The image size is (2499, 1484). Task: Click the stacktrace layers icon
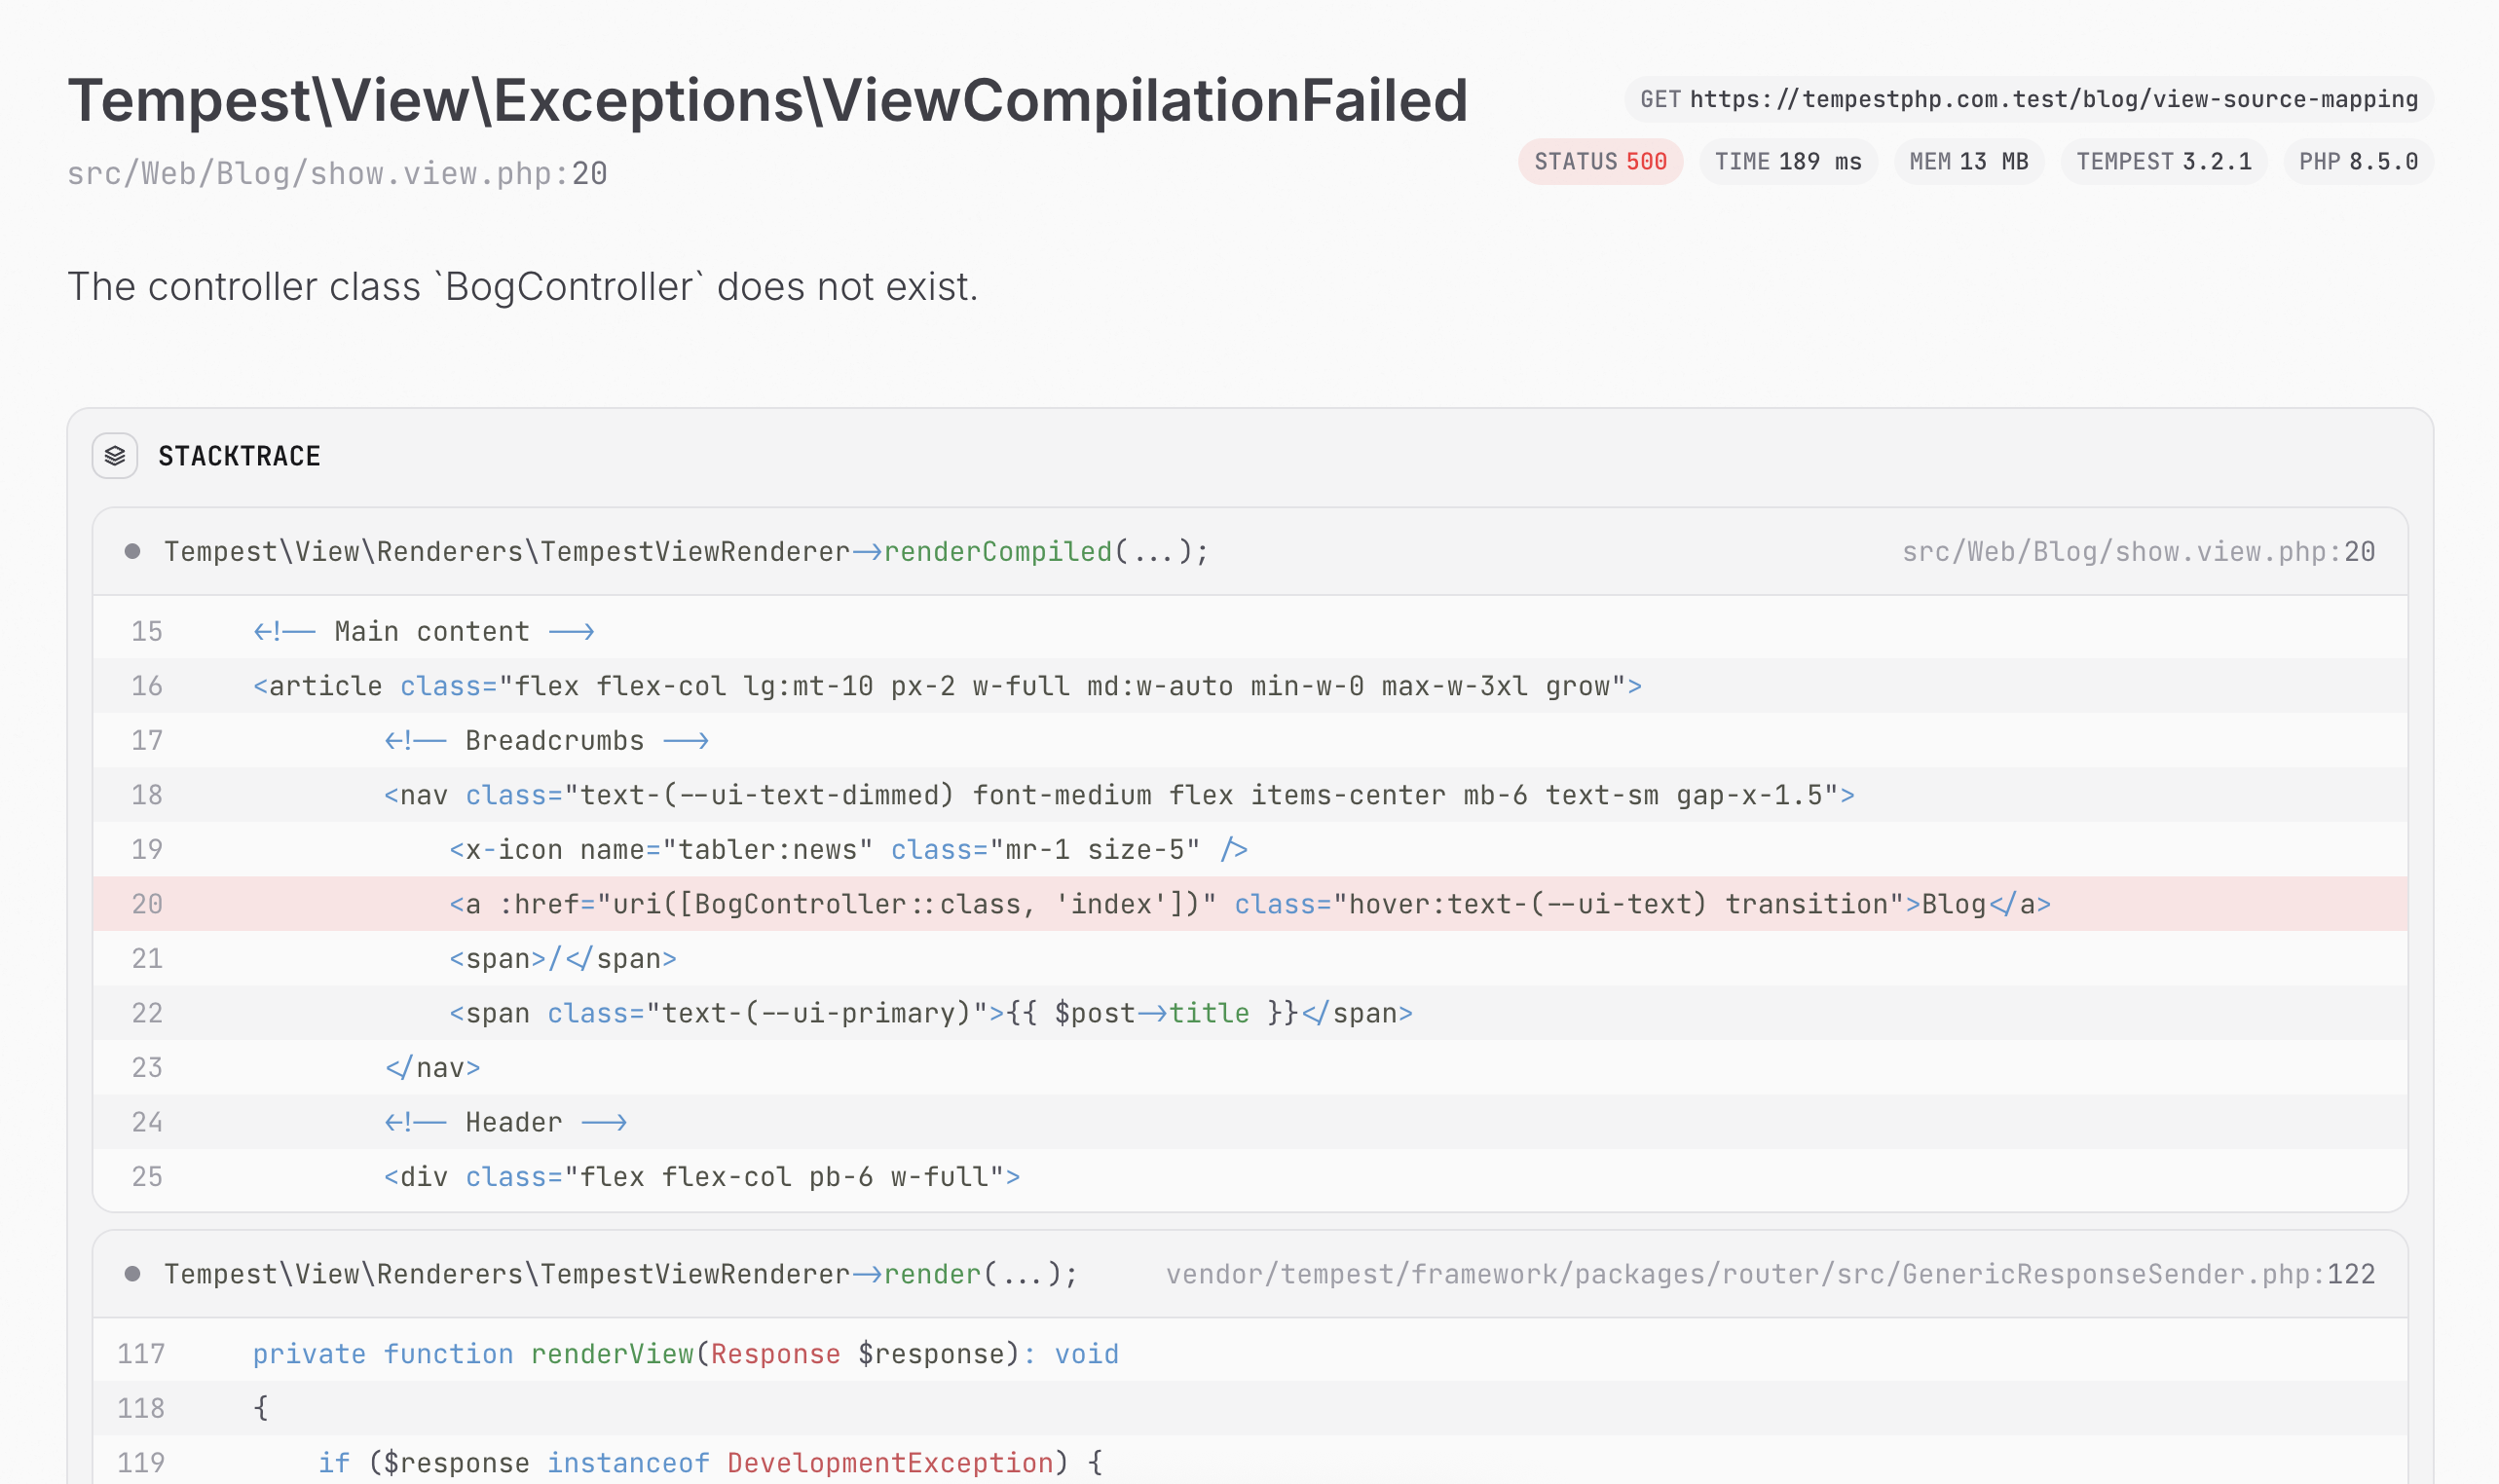point(115,456)
